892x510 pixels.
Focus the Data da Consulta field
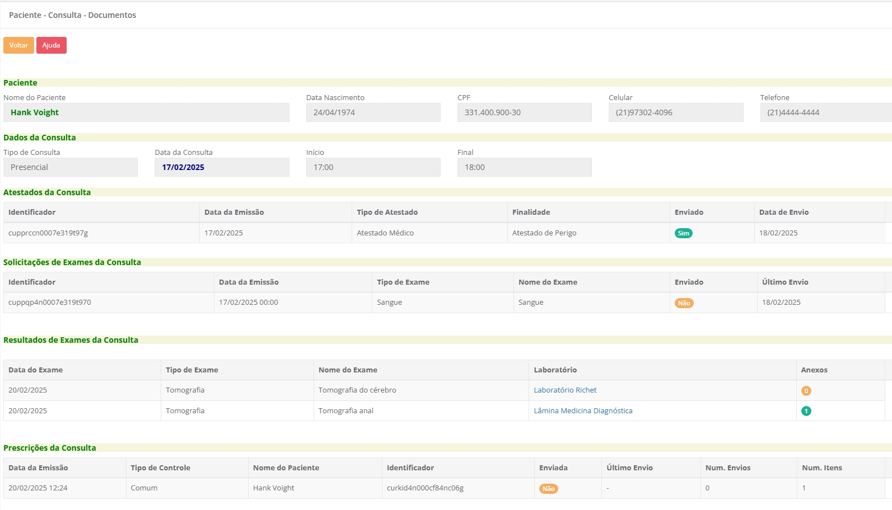pos(222,167)
